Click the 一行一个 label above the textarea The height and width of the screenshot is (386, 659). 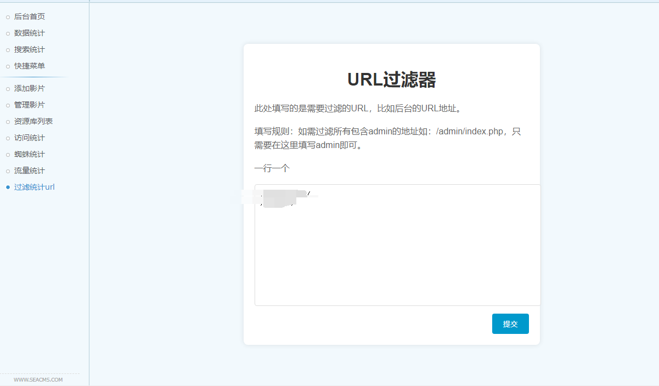click(x=272, y=168)
